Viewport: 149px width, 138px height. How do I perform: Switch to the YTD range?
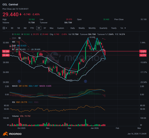tap(32, 28)
